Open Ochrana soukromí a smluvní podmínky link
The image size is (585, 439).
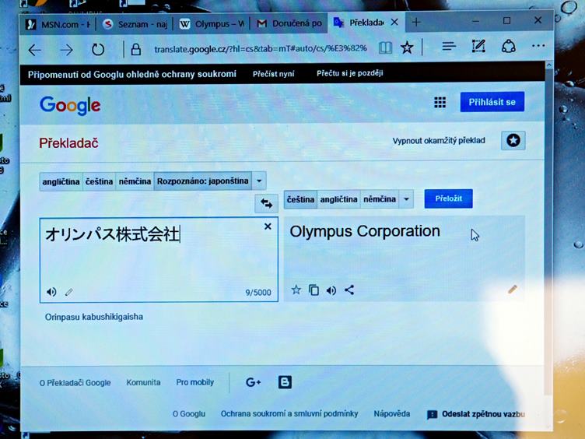[x=289, y=413]
